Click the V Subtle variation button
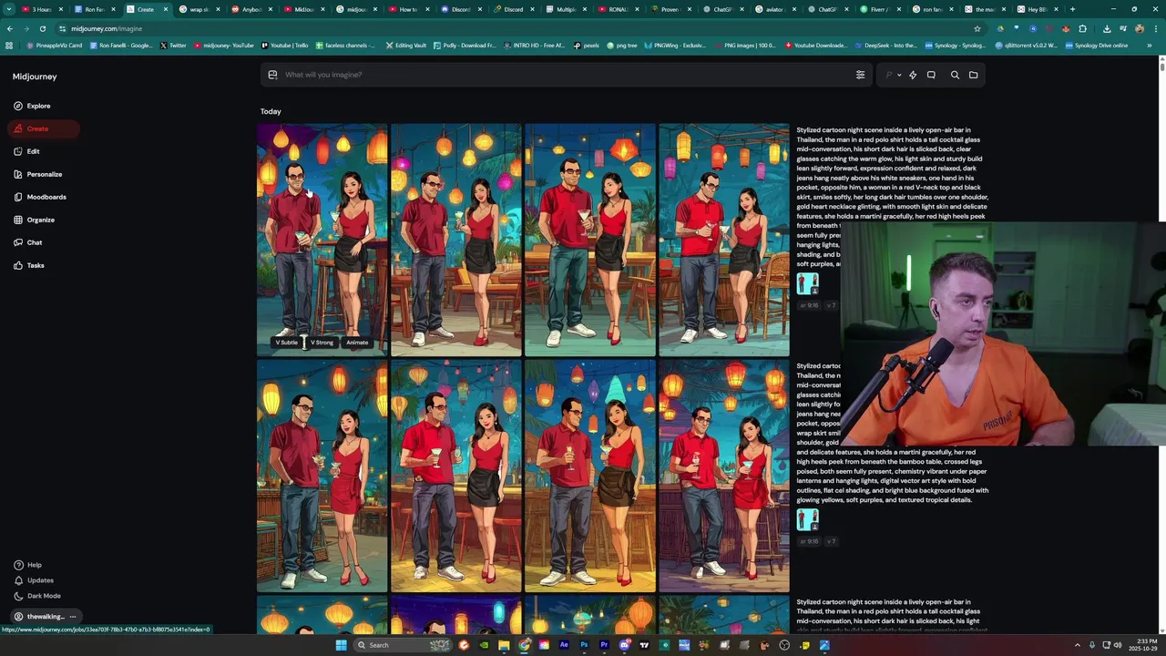Image resolution: width=1166 pixels, height=656 pixels. [287, 343]
